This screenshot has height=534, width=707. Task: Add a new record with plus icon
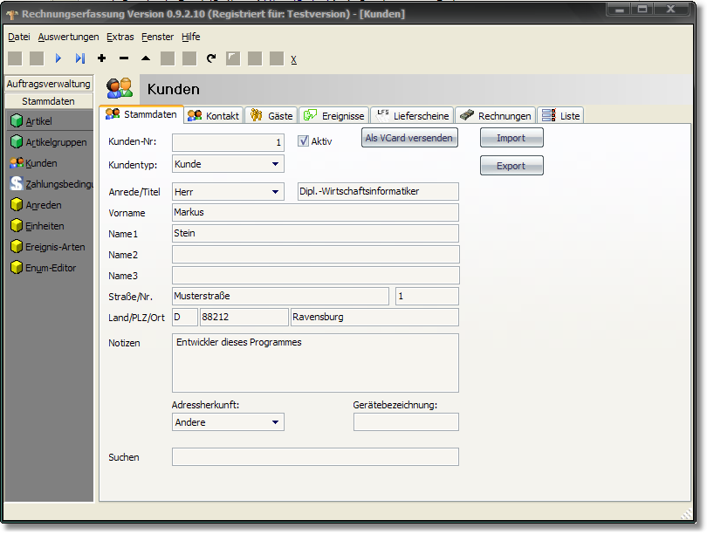coord(102,58)
